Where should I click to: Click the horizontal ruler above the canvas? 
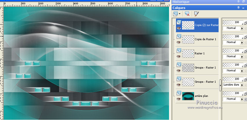pyautogui.click(x=86, y=4)
